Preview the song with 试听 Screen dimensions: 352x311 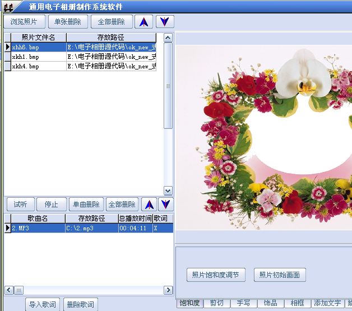click(21, 205)
